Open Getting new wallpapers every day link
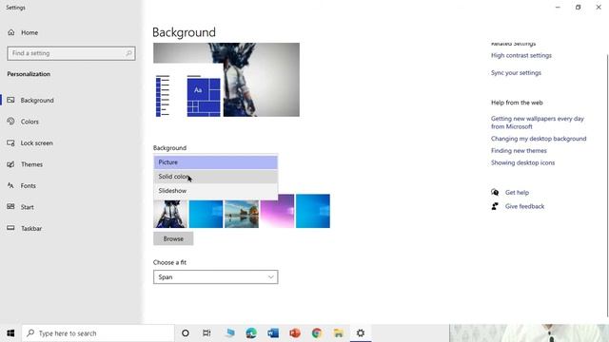The width and height of the screenshot is (609, 342). [x=537, y=123]
